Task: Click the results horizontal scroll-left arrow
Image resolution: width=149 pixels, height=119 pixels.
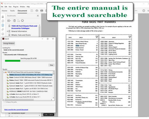Action: 4,100
